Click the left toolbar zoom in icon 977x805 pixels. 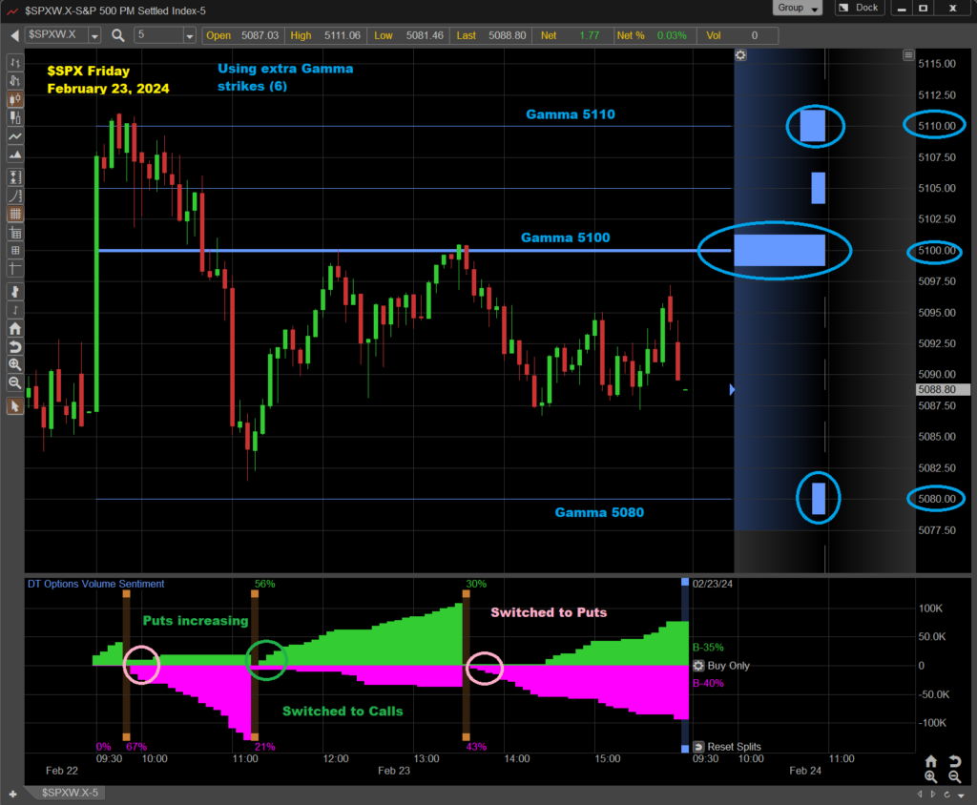pyautogui.click(x=15, y=364)
